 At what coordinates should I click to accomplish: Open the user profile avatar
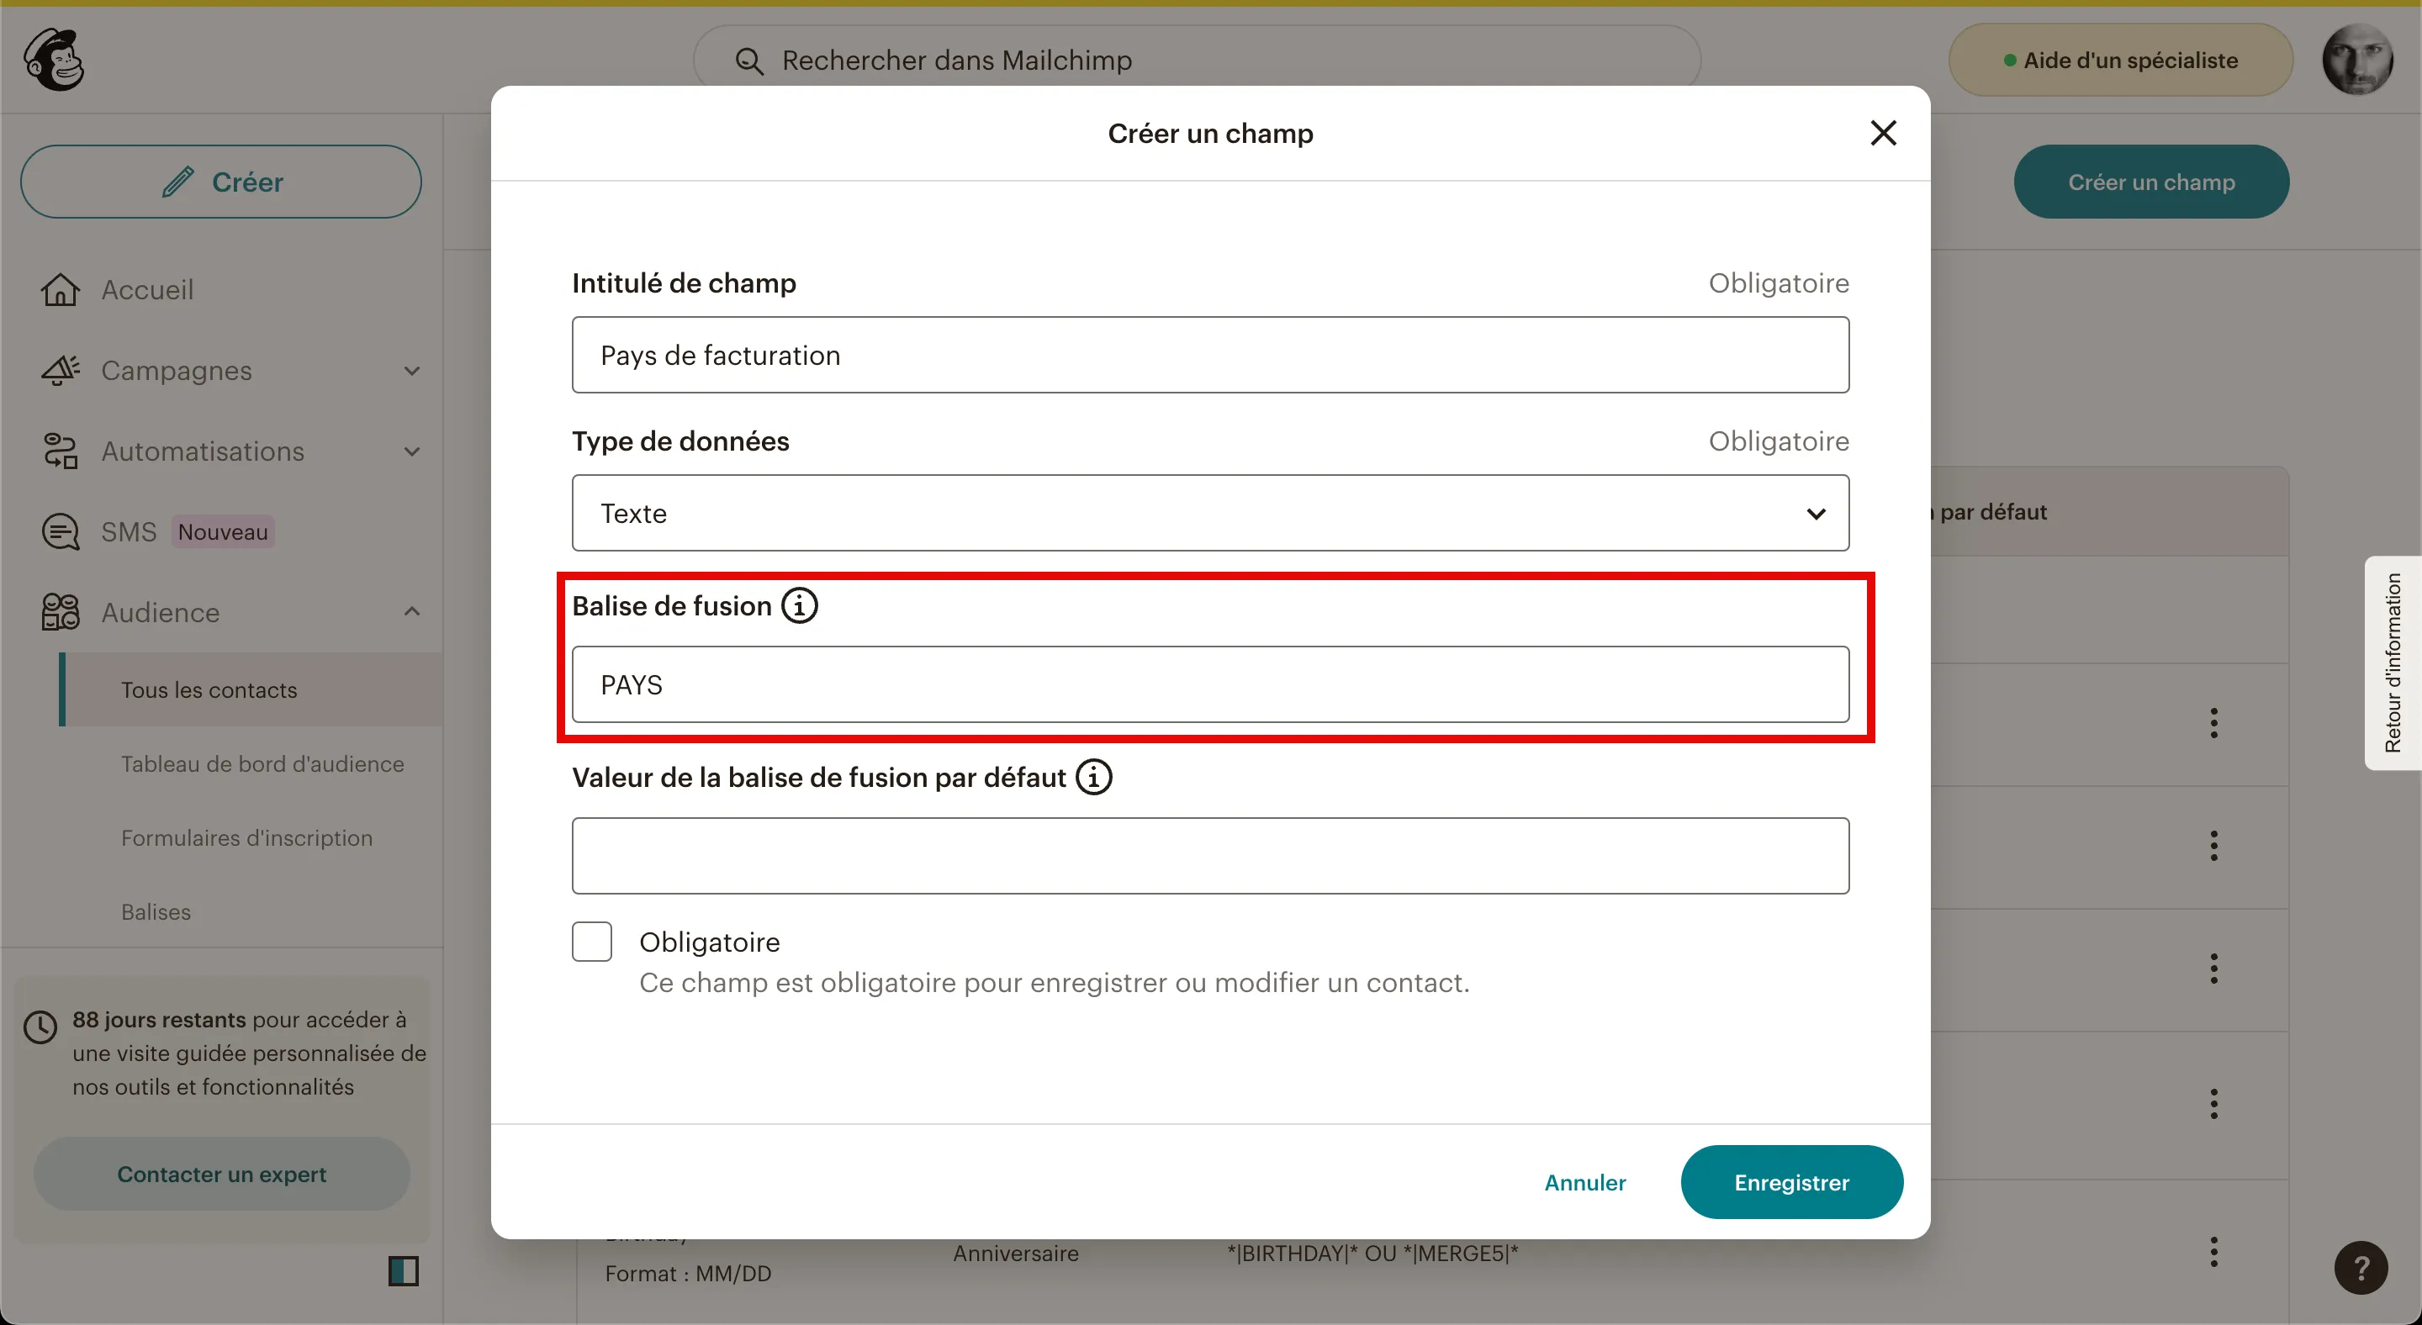click(2356, 59)
